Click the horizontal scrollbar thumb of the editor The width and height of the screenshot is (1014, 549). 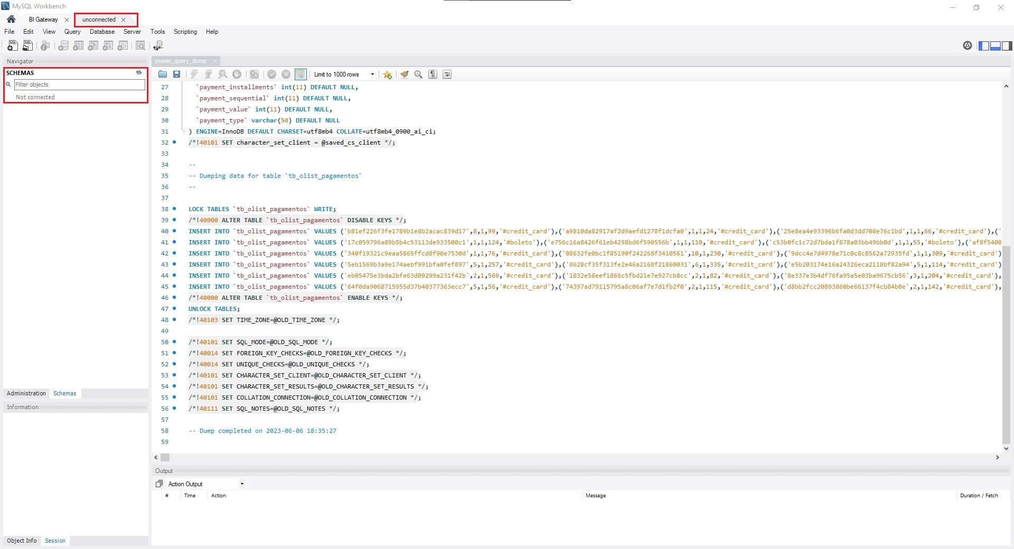click(x=165, y=457)
